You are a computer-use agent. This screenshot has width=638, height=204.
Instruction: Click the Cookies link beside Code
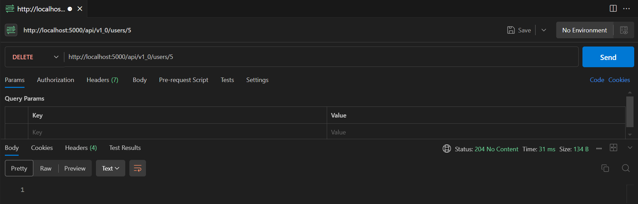point(619,80)
